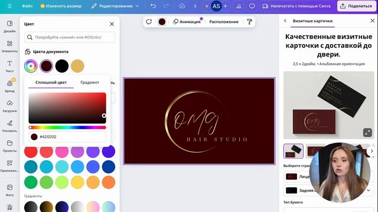This screenshot has width=378, height=212.
Task: Select the dark green default color swatch
Action: coord(31,182)
